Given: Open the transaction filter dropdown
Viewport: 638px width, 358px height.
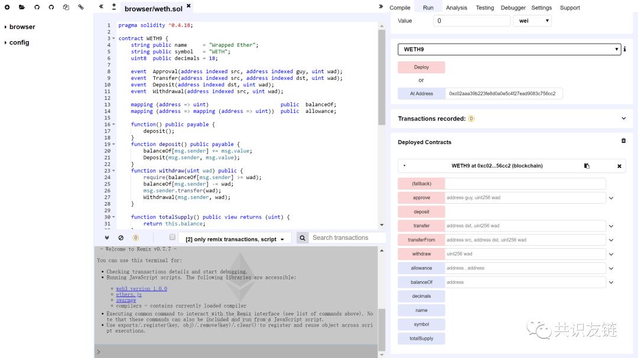Looking at the screenshot, I should (x=235, y=239).
